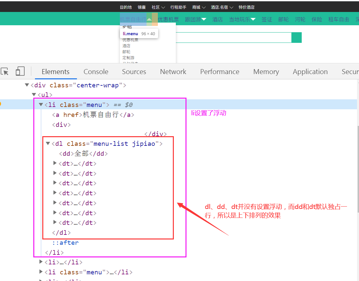The height and width of the screenshot is (281, 359).
Task: Select the a href 机票自由行 line
Action: pos(93,115)
